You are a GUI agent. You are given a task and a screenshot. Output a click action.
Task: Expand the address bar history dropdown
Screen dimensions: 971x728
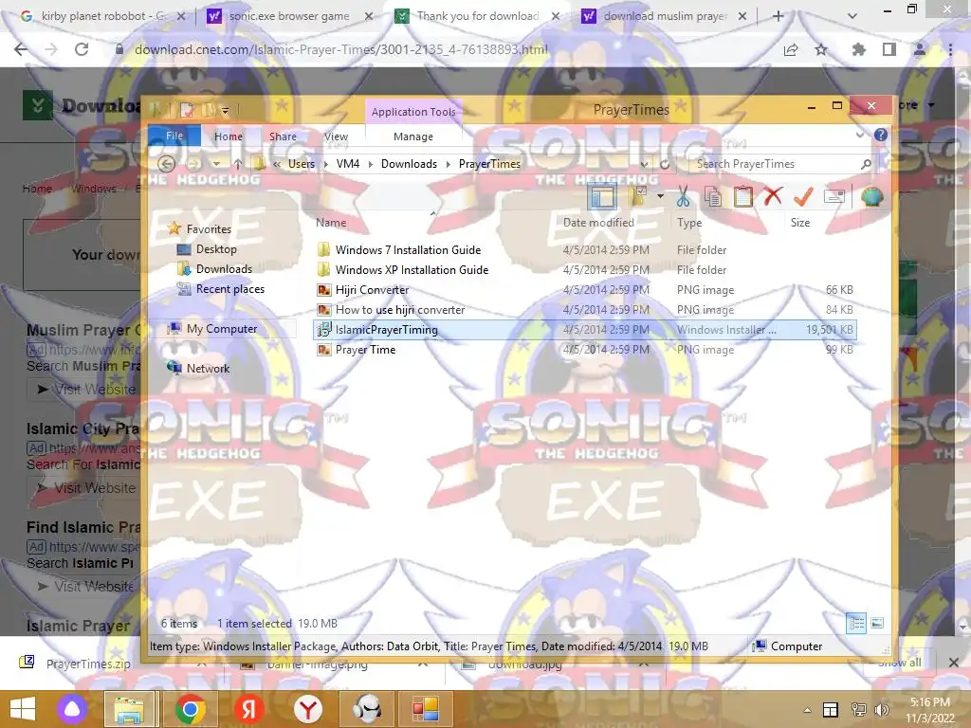pos(644,164)
